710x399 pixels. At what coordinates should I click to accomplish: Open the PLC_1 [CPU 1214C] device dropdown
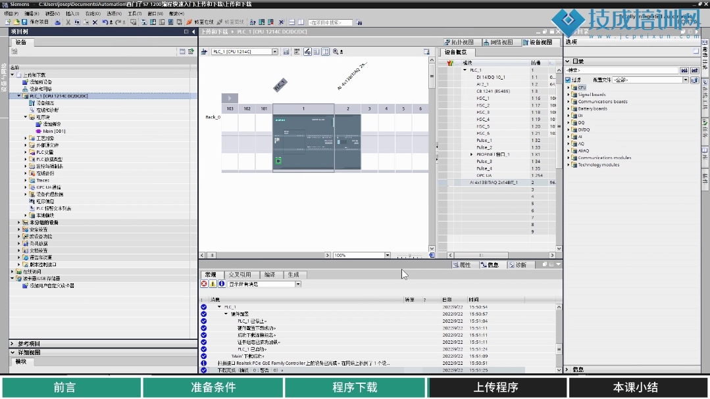pos(275,52)
